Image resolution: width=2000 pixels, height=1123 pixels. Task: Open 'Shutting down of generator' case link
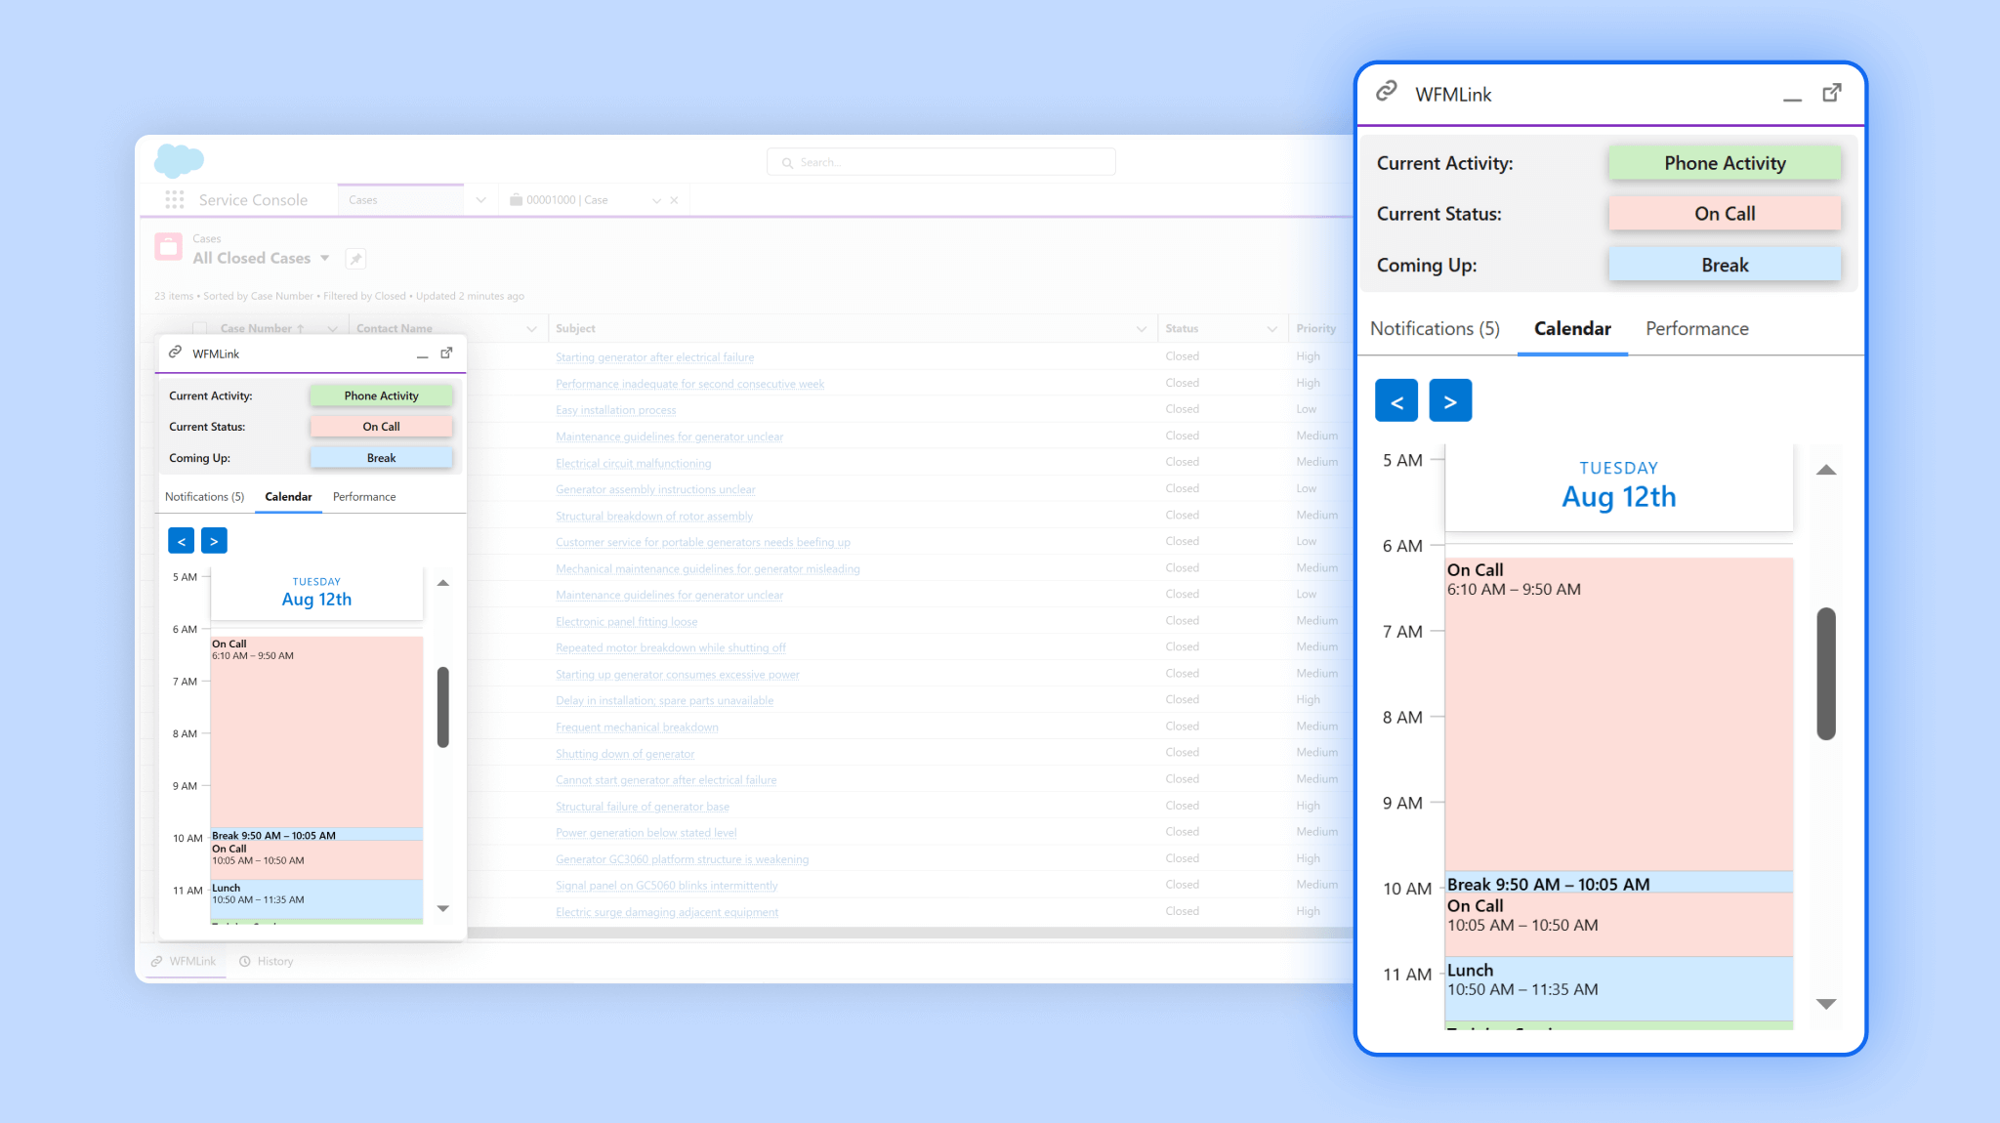coord(625,754)
